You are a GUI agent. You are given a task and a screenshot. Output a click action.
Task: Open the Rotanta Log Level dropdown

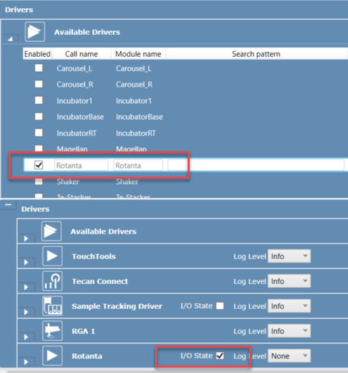click(289, 356)
